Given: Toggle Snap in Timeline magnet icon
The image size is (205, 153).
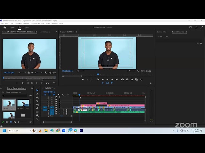Looking at the screenshot, I should (49, 95).
